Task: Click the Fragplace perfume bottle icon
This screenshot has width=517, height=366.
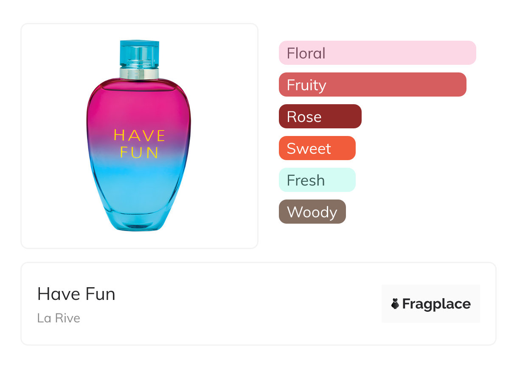Action: [395, 304]
